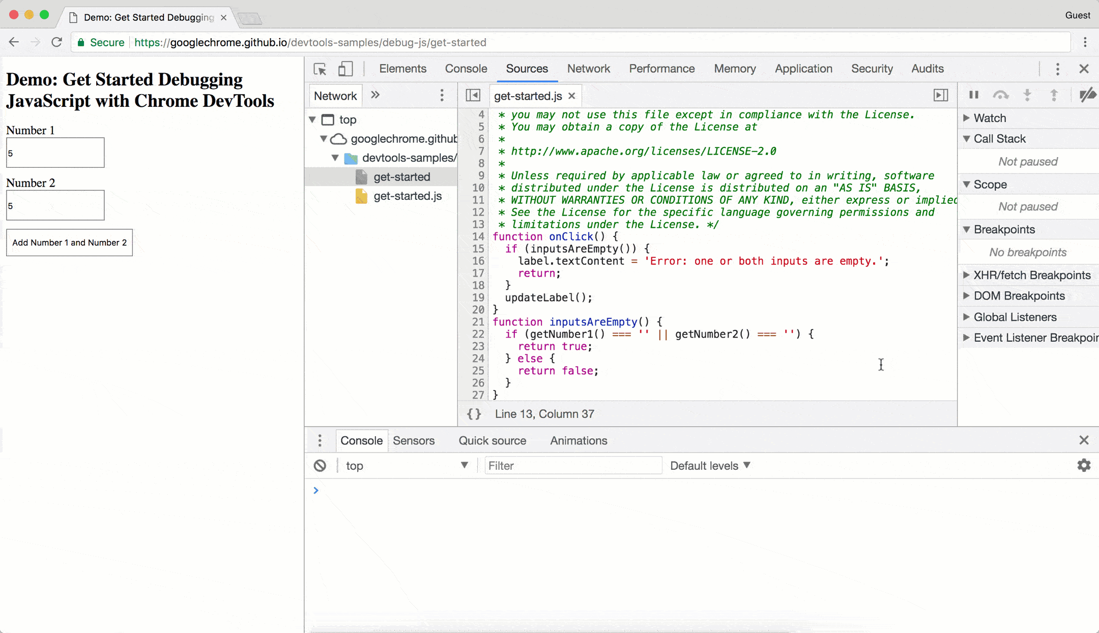Image resolution: width=1099 pixels, height=633 pixels.
Task: Select the Sources panel tab
Action: pyautogui.click(x=527, y=69)
